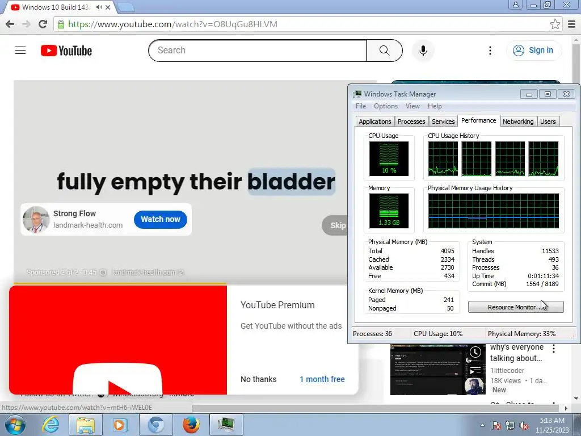The image size is (581, 436).
Task: Click the CPU Usage 10 % gauge
Action: 389,159
